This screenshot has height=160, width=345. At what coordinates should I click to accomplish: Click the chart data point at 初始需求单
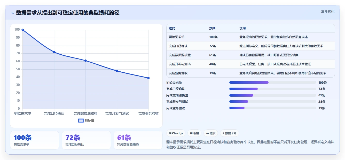(x=23, y=30)
